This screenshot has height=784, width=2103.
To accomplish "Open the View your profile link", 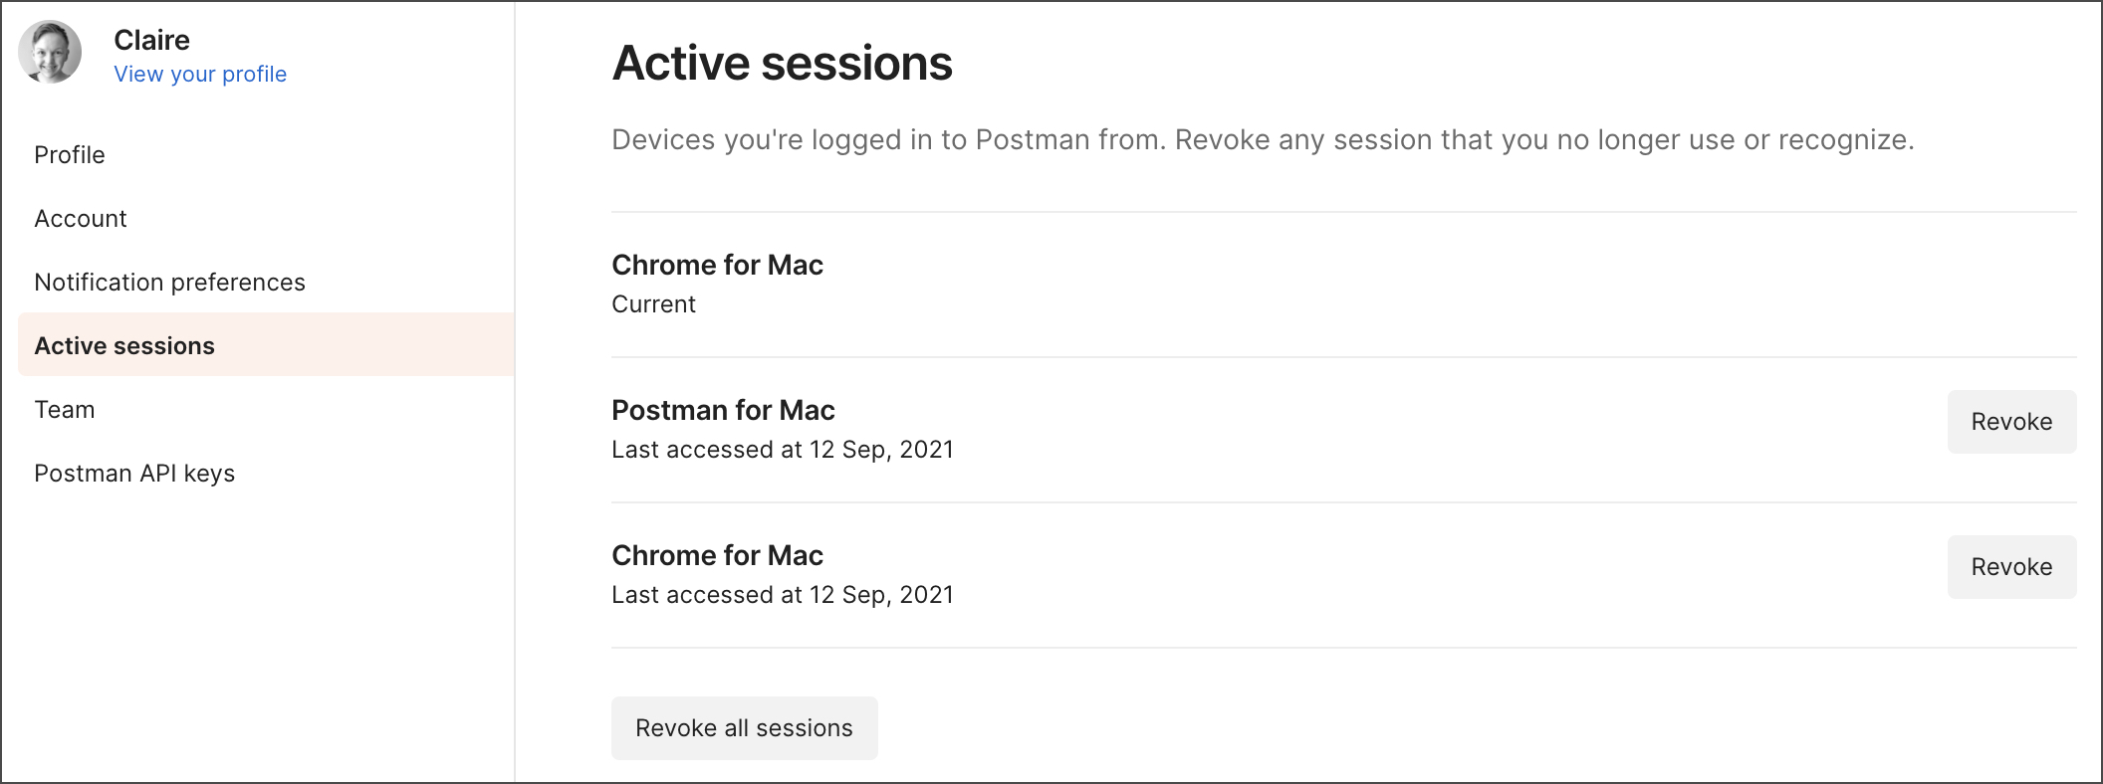I will coord(200,75).
